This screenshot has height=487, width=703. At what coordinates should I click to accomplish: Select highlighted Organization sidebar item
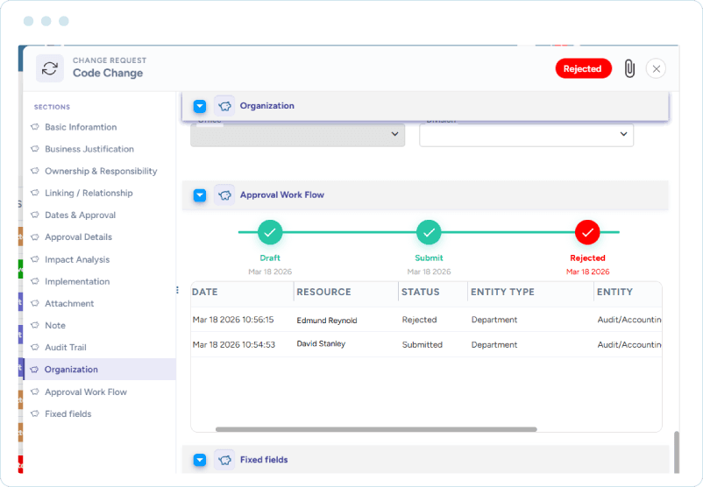pyautogui.click(x=100, y=369)
